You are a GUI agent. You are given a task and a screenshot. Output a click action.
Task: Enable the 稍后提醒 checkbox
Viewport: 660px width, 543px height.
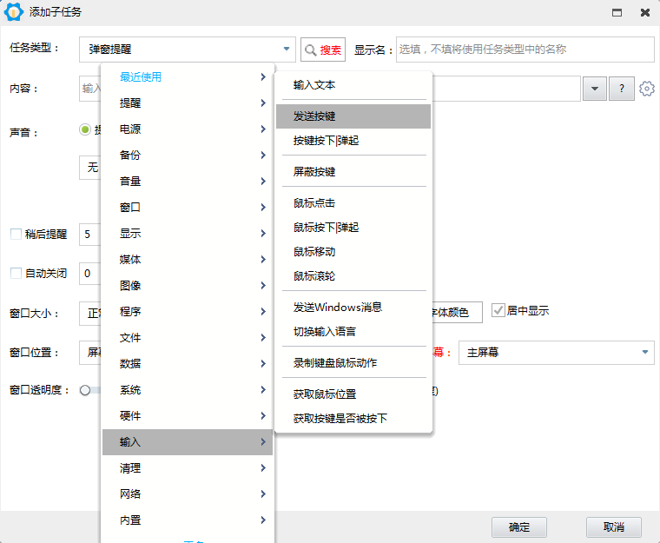(x=16, y=234)
